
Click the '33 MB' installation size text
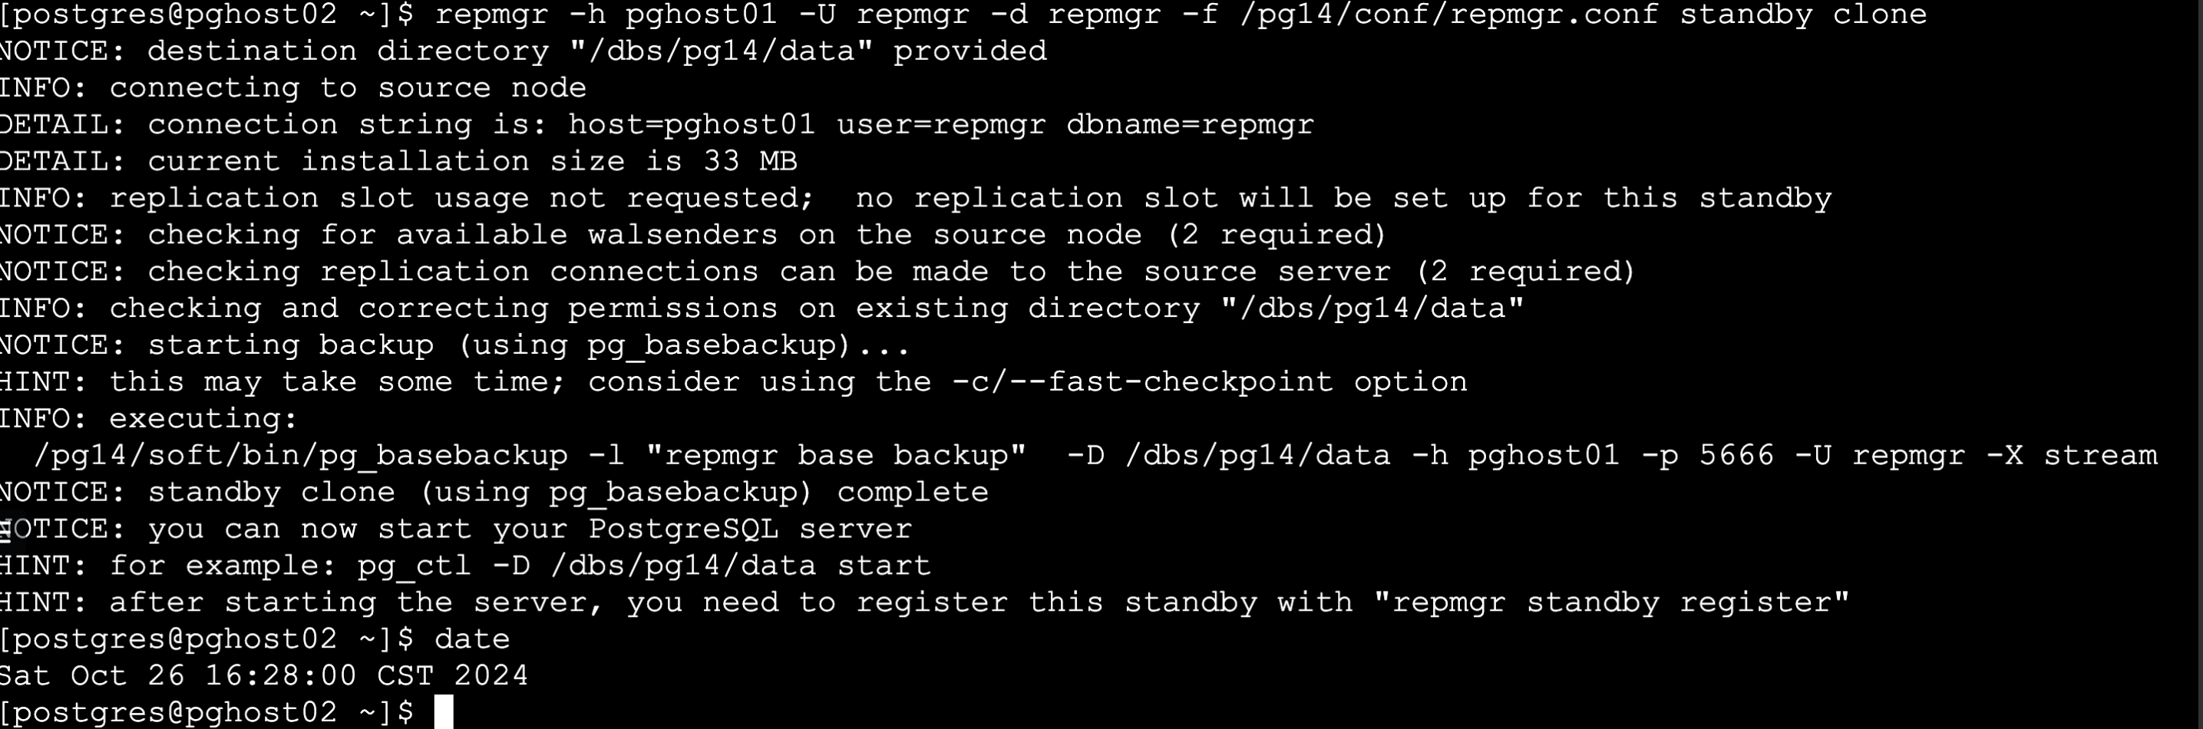pyautogui.click(x=750, y=161)
